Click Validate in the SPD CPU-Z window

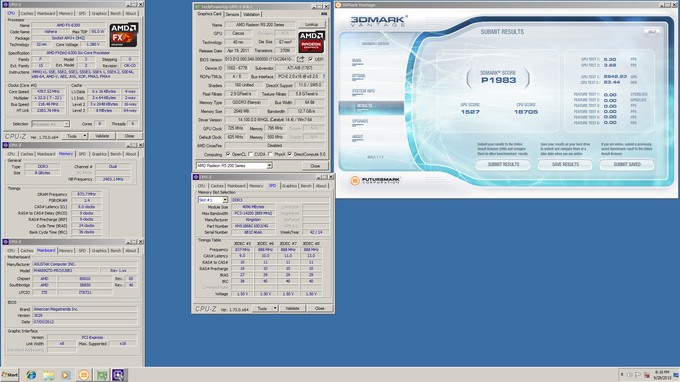coord(292,308)
